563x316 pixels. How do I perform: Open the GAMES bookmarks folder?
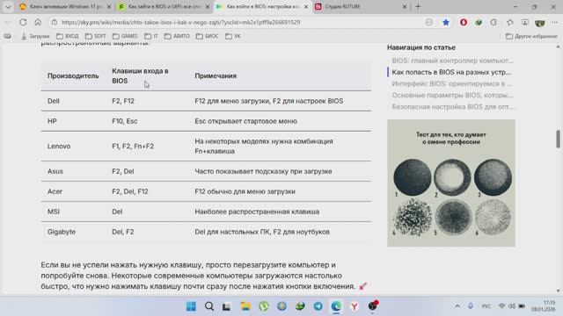125,36
